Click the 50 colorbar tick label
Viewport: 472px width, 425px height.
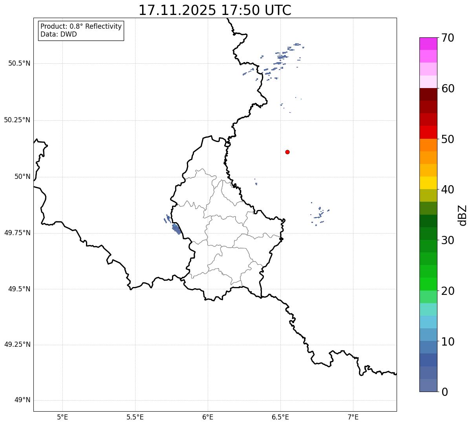pyautogui.click(x=448, y=139)
